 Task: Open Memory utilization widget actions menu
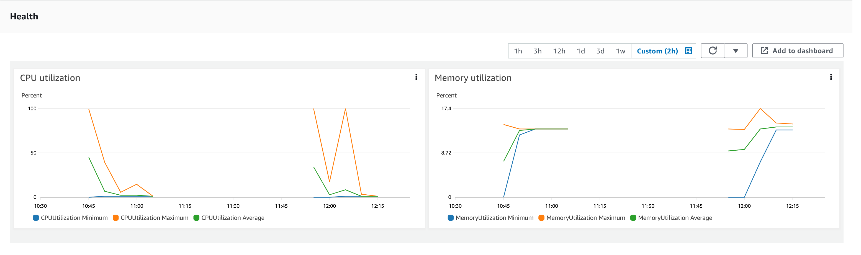pyautogui.click(x=839, y=78)
